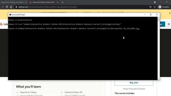Click the padlock site info icon
Viewport: 171px width, 96px height.
click(x=16, y=7)
